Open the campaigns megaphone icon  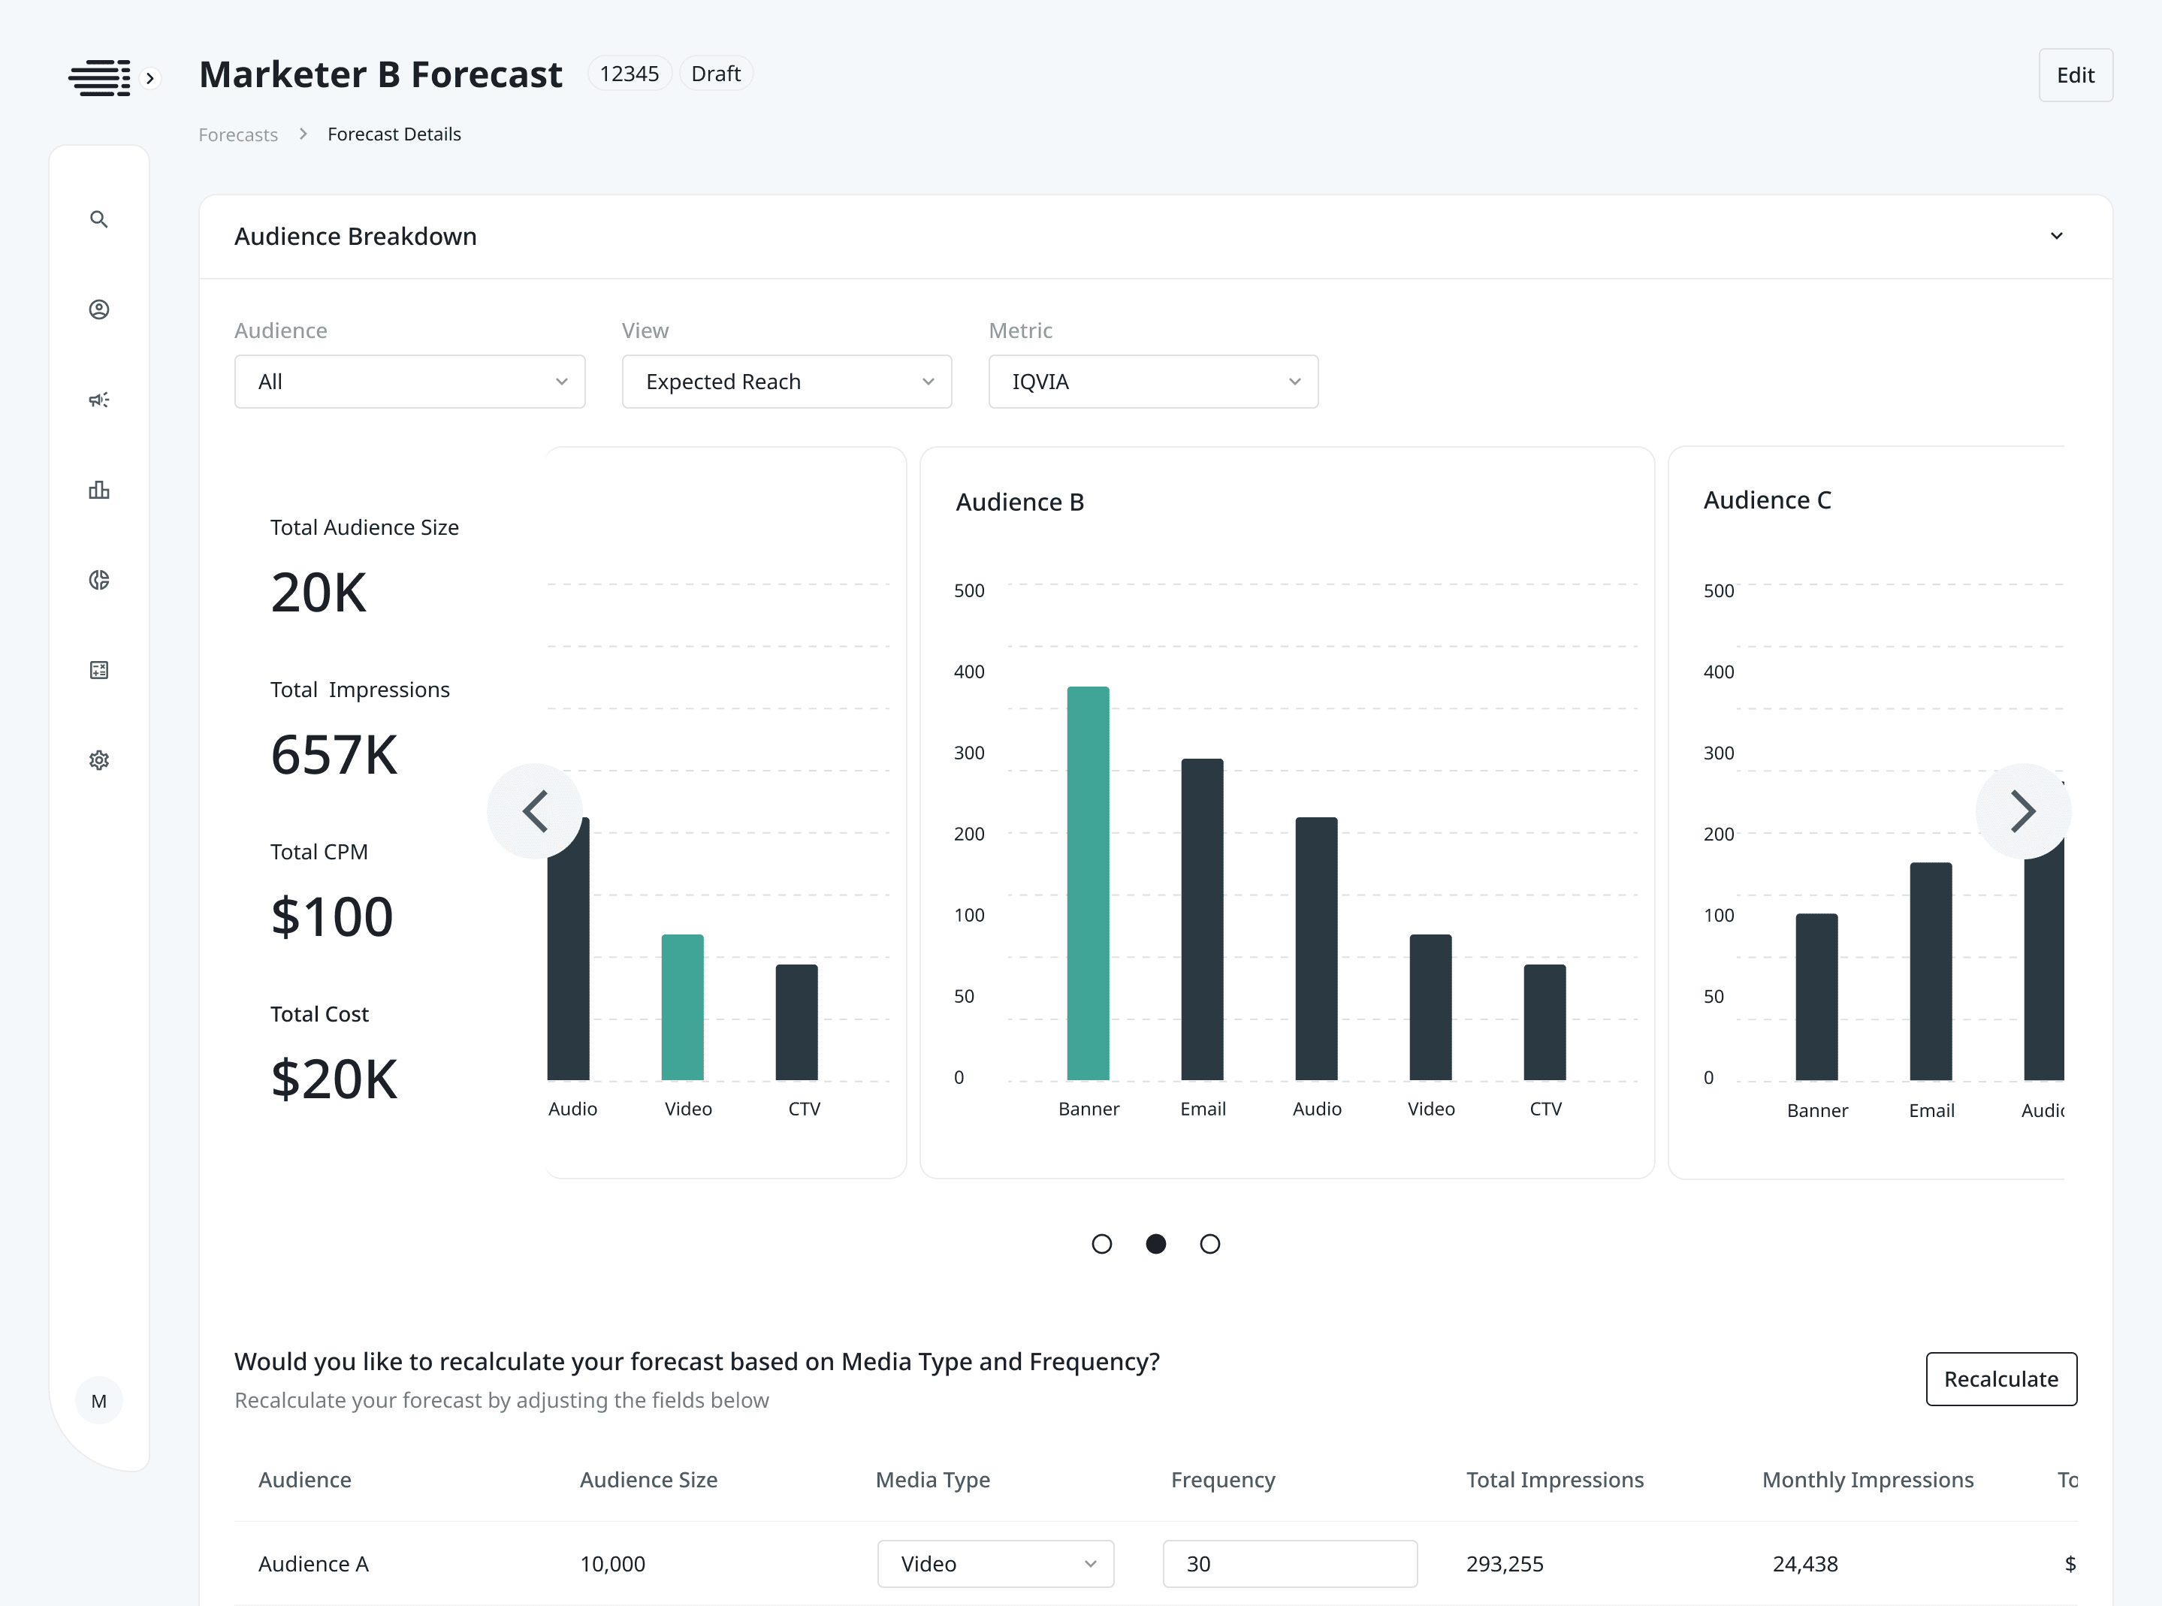tap(98, 400)
